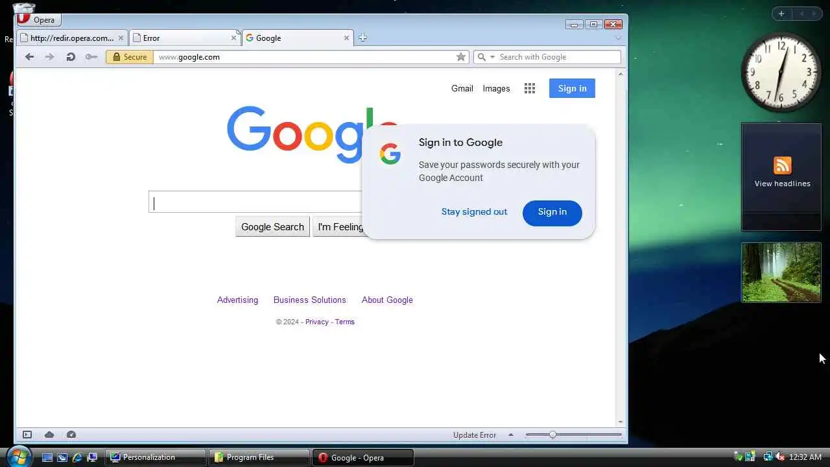Close the Error tab

coord(233,38)
